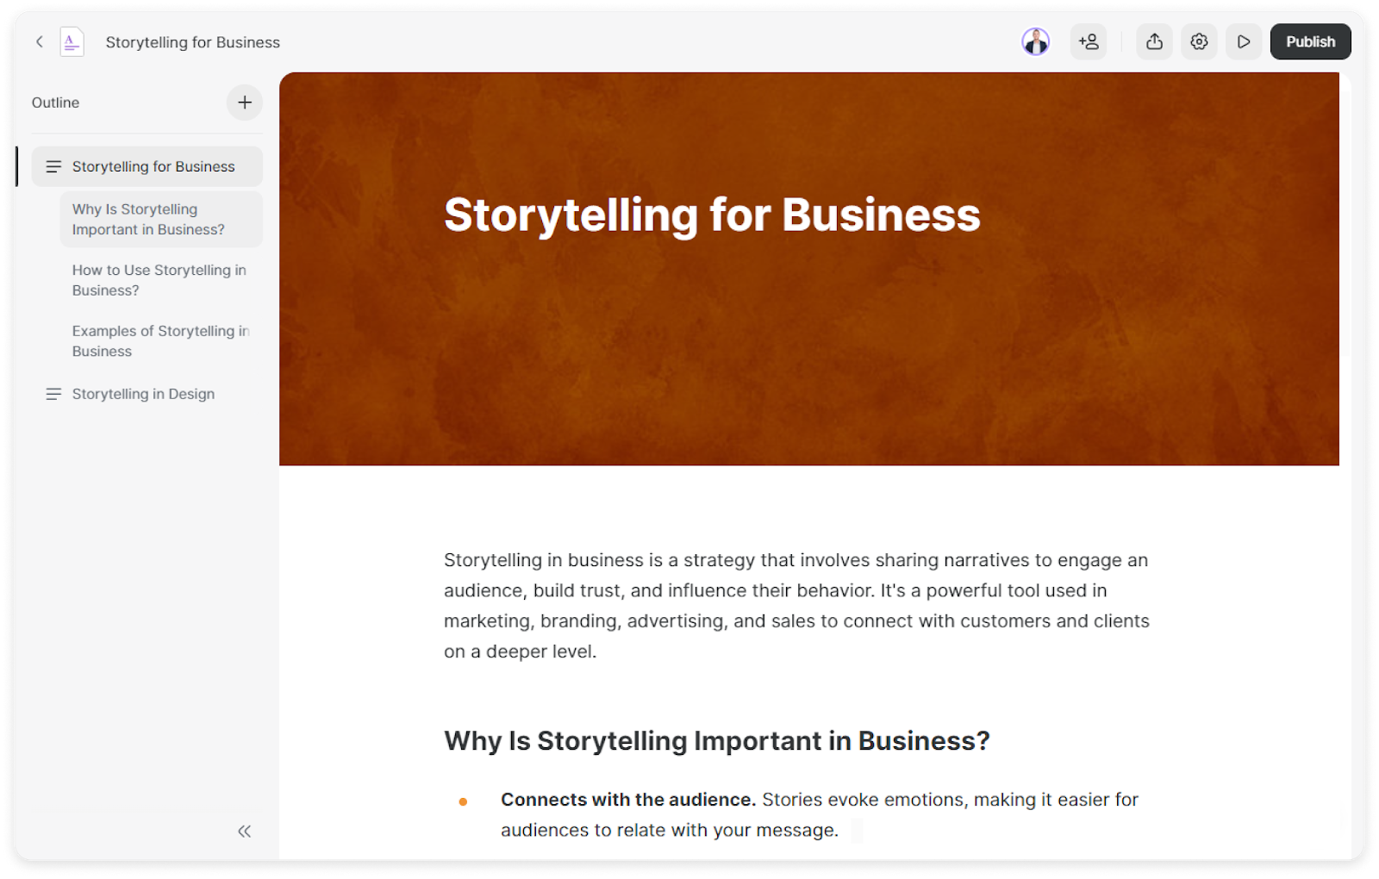Image resolution: width=1379 pixels, height=879 pixels.
Task: Click the Why Is Storytelling Important heading
Action: pos(716,741)
